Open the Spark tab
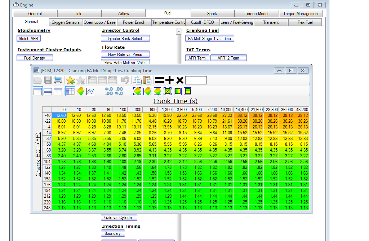Screen dimensions: 369x241 point(212,14)
